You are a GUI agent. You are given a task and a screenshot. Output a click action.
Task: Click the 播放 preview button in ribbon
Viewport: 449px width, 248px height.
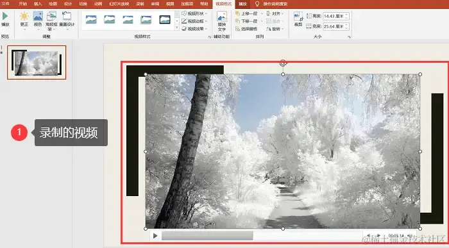tap(5, 19)
